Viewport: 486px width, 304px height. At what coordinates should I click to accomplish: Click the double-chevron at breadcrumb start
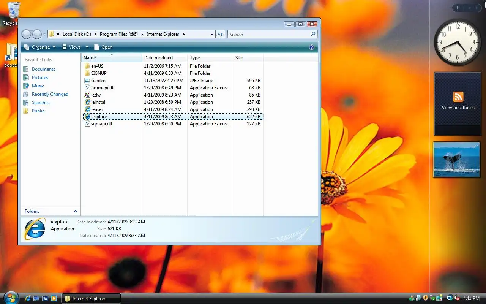tap(58, 34)
